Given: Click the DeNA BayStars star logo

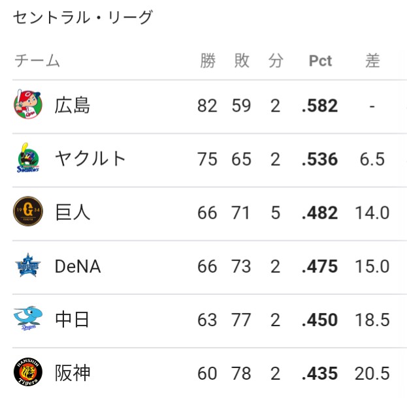Looking at the screenshot, I should (28, 265).
